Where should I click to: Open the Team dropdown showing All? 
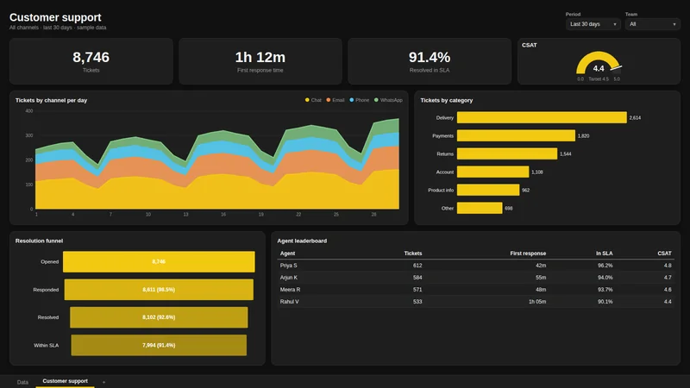pyautogui.click(x=652, y=24)
